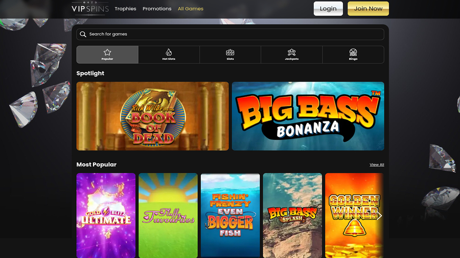
Task: Launch Gold Blitz Ultimate game tile
Action: point(106,215)
